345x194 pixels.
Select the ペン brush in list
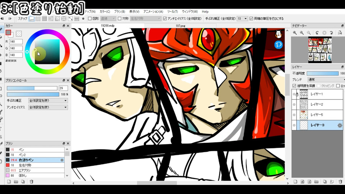35,149
